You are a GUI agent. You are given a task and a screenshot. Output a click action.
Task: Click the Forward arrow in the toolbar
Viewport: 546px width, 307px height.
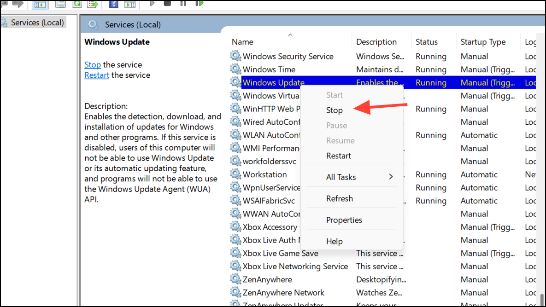click(x=18, y=4)
